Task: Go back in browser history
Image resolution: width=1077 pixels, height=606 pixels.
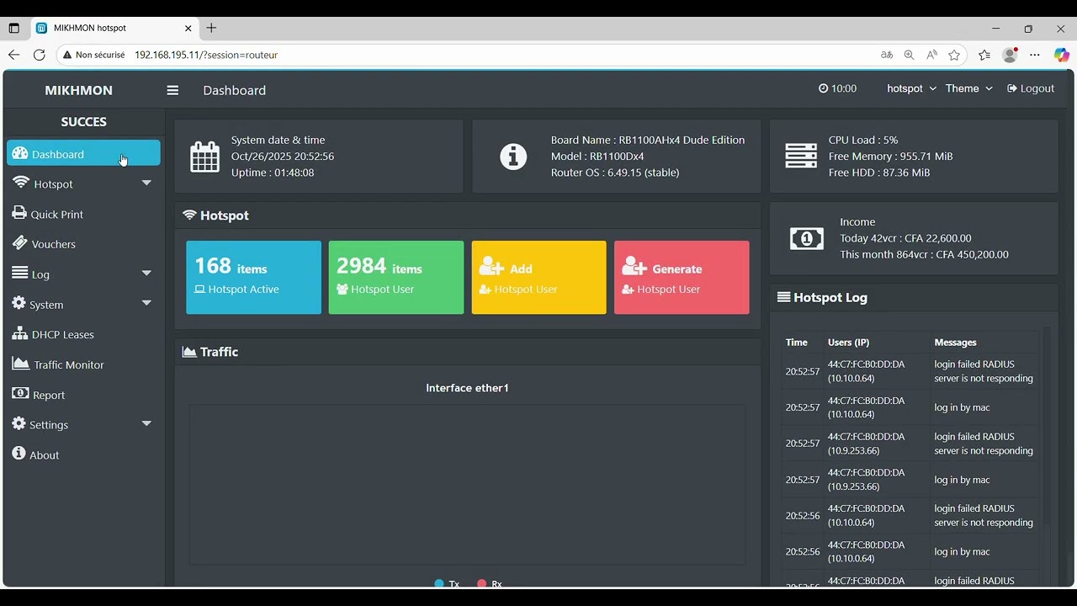Action: click(x=13, y=55)
